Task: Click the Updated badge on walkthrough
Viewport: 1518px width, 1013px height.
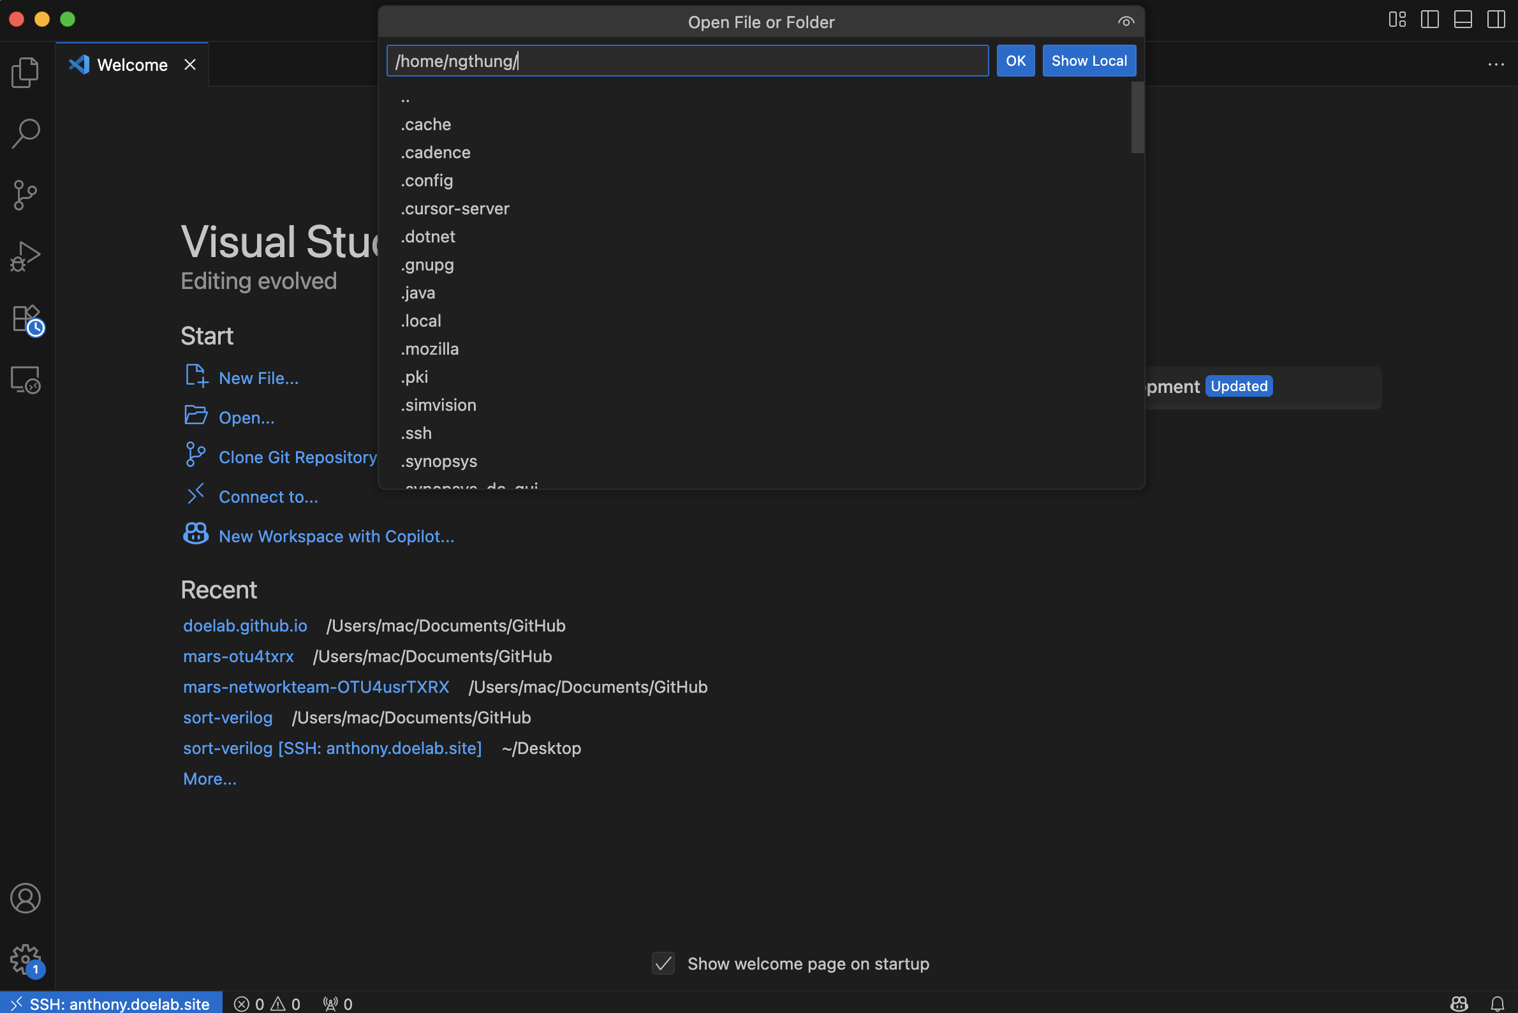Action: 1239,387
